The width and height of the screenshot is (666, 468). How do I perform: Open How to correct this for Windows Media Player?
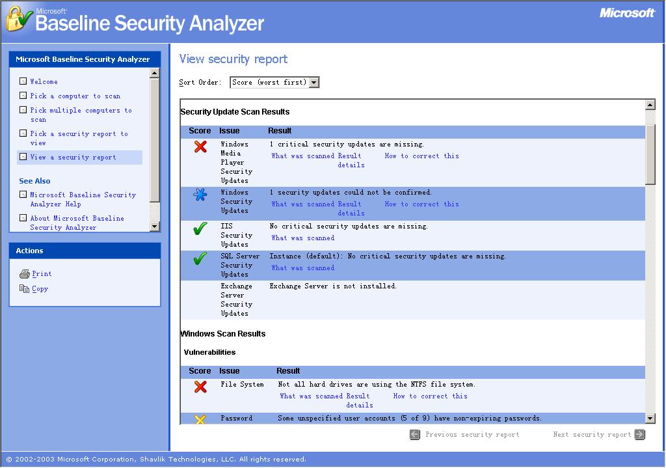pyautogui.click(x=421, y=156)
